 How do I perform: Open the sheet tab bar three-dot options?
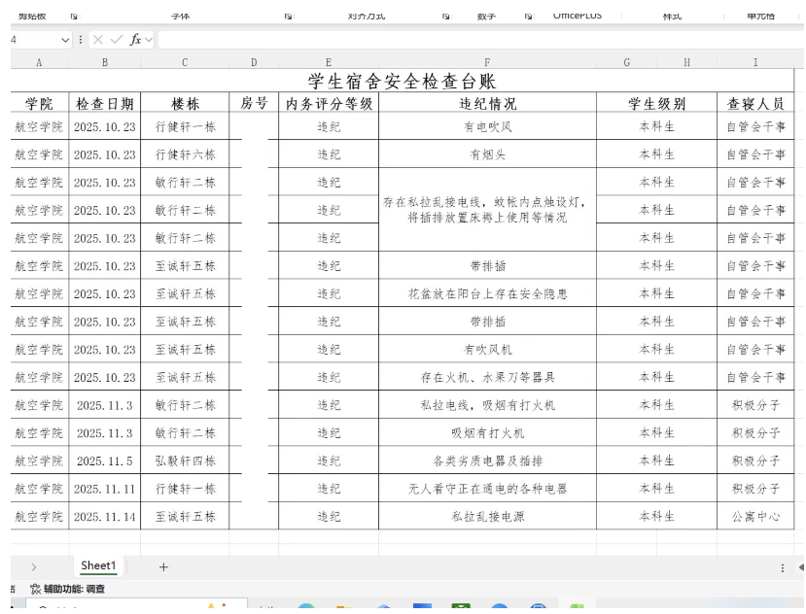tap(783, 567)
